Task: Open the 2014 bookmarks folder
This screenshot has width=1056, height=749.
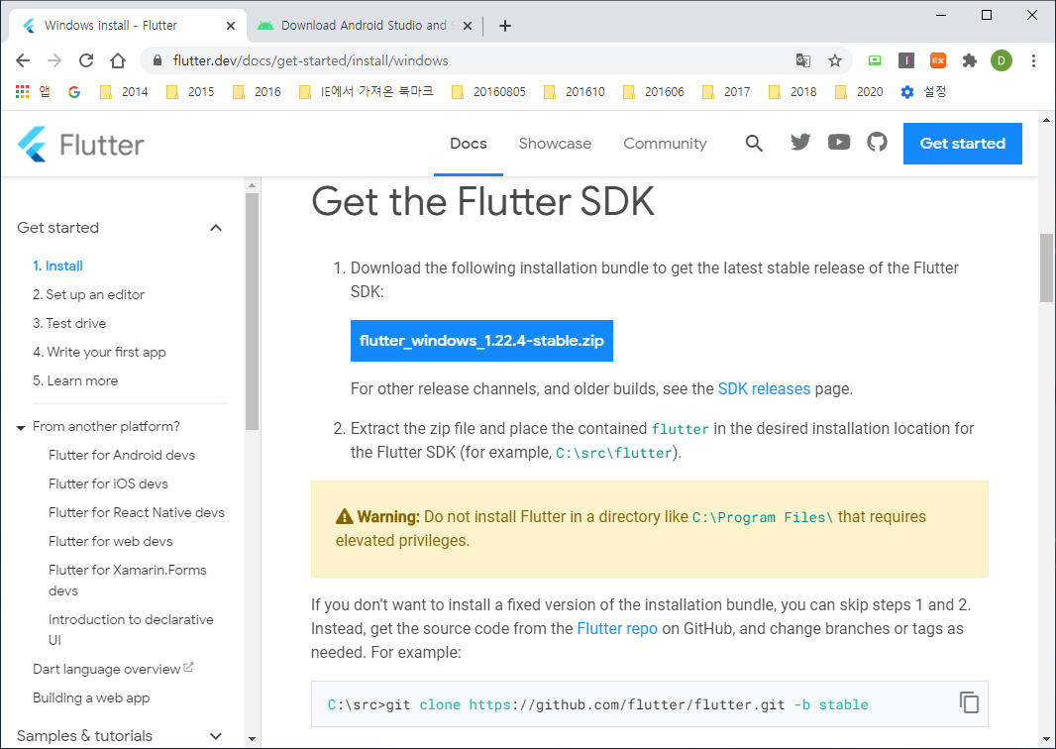Action: 124,91
